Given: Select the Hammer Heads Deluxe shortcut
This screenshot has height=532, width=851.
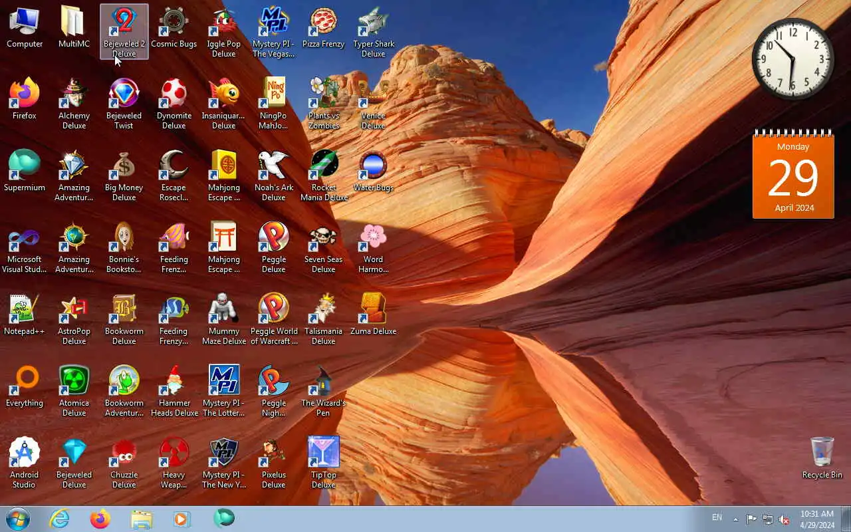Looking at the screenshot, I should pos(174,391).
